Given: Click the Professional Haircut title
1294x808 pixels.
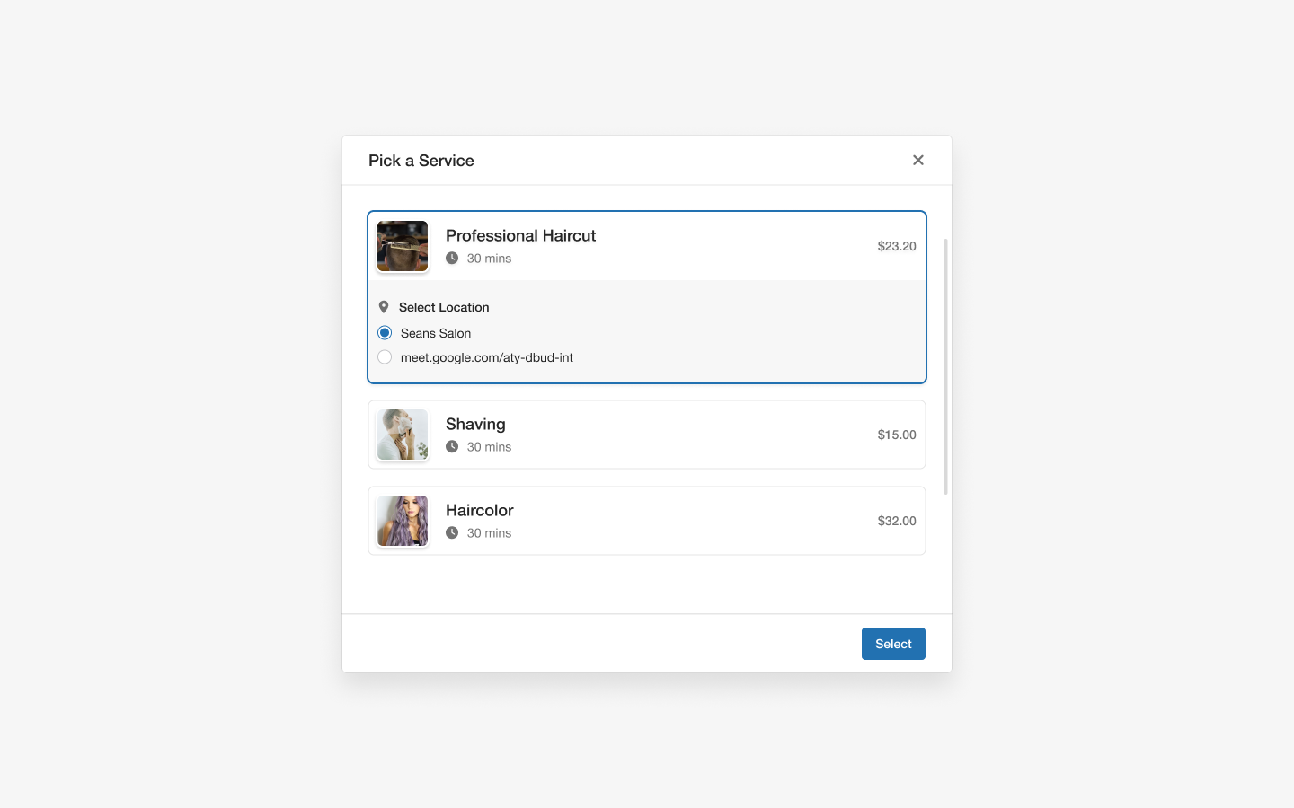Looking at the screenshot, I should [x=521, y=235].
